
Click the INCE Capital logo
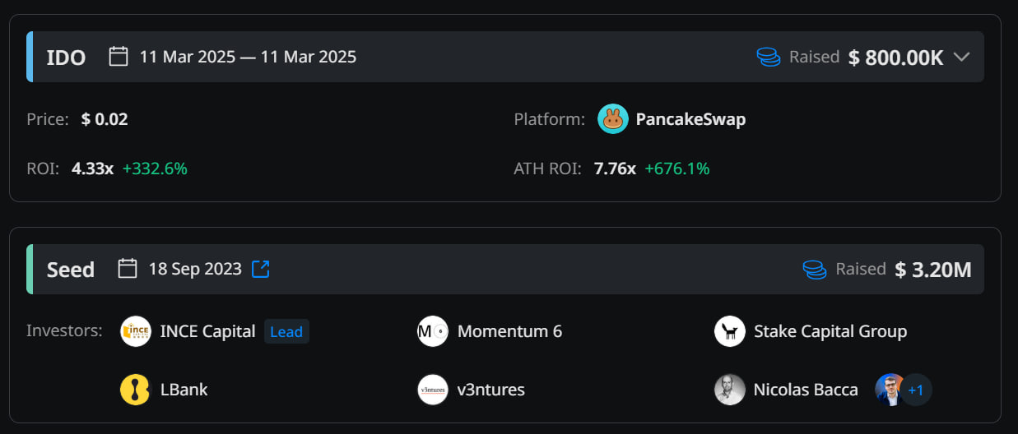point(136,331)
